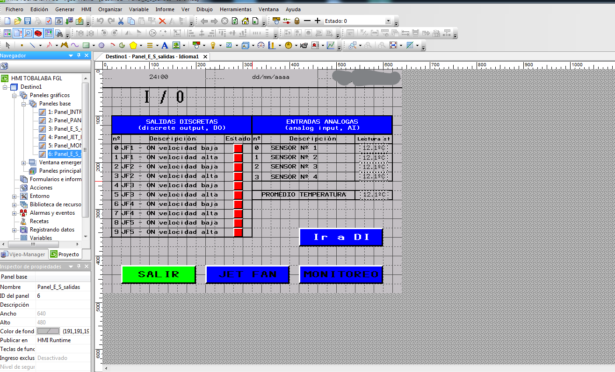
Task: Toggle the padlock lock icon
Action: pos(297,21)
